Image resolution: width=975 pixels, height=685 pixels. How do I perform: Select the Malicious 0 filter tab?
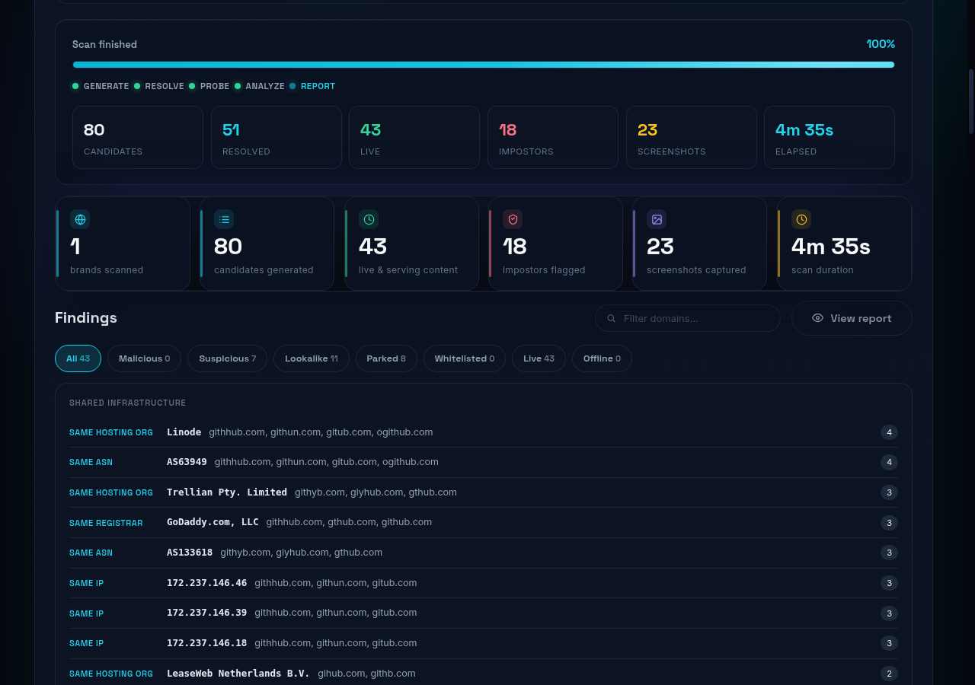144,358
